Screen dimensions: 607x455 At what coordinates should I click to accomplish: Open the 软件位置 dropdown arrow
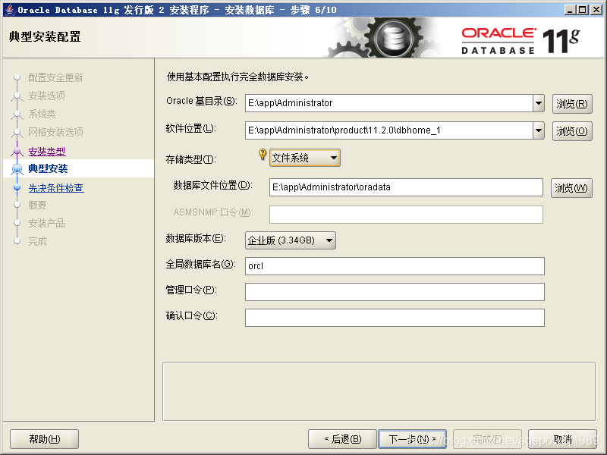[539, 130]
